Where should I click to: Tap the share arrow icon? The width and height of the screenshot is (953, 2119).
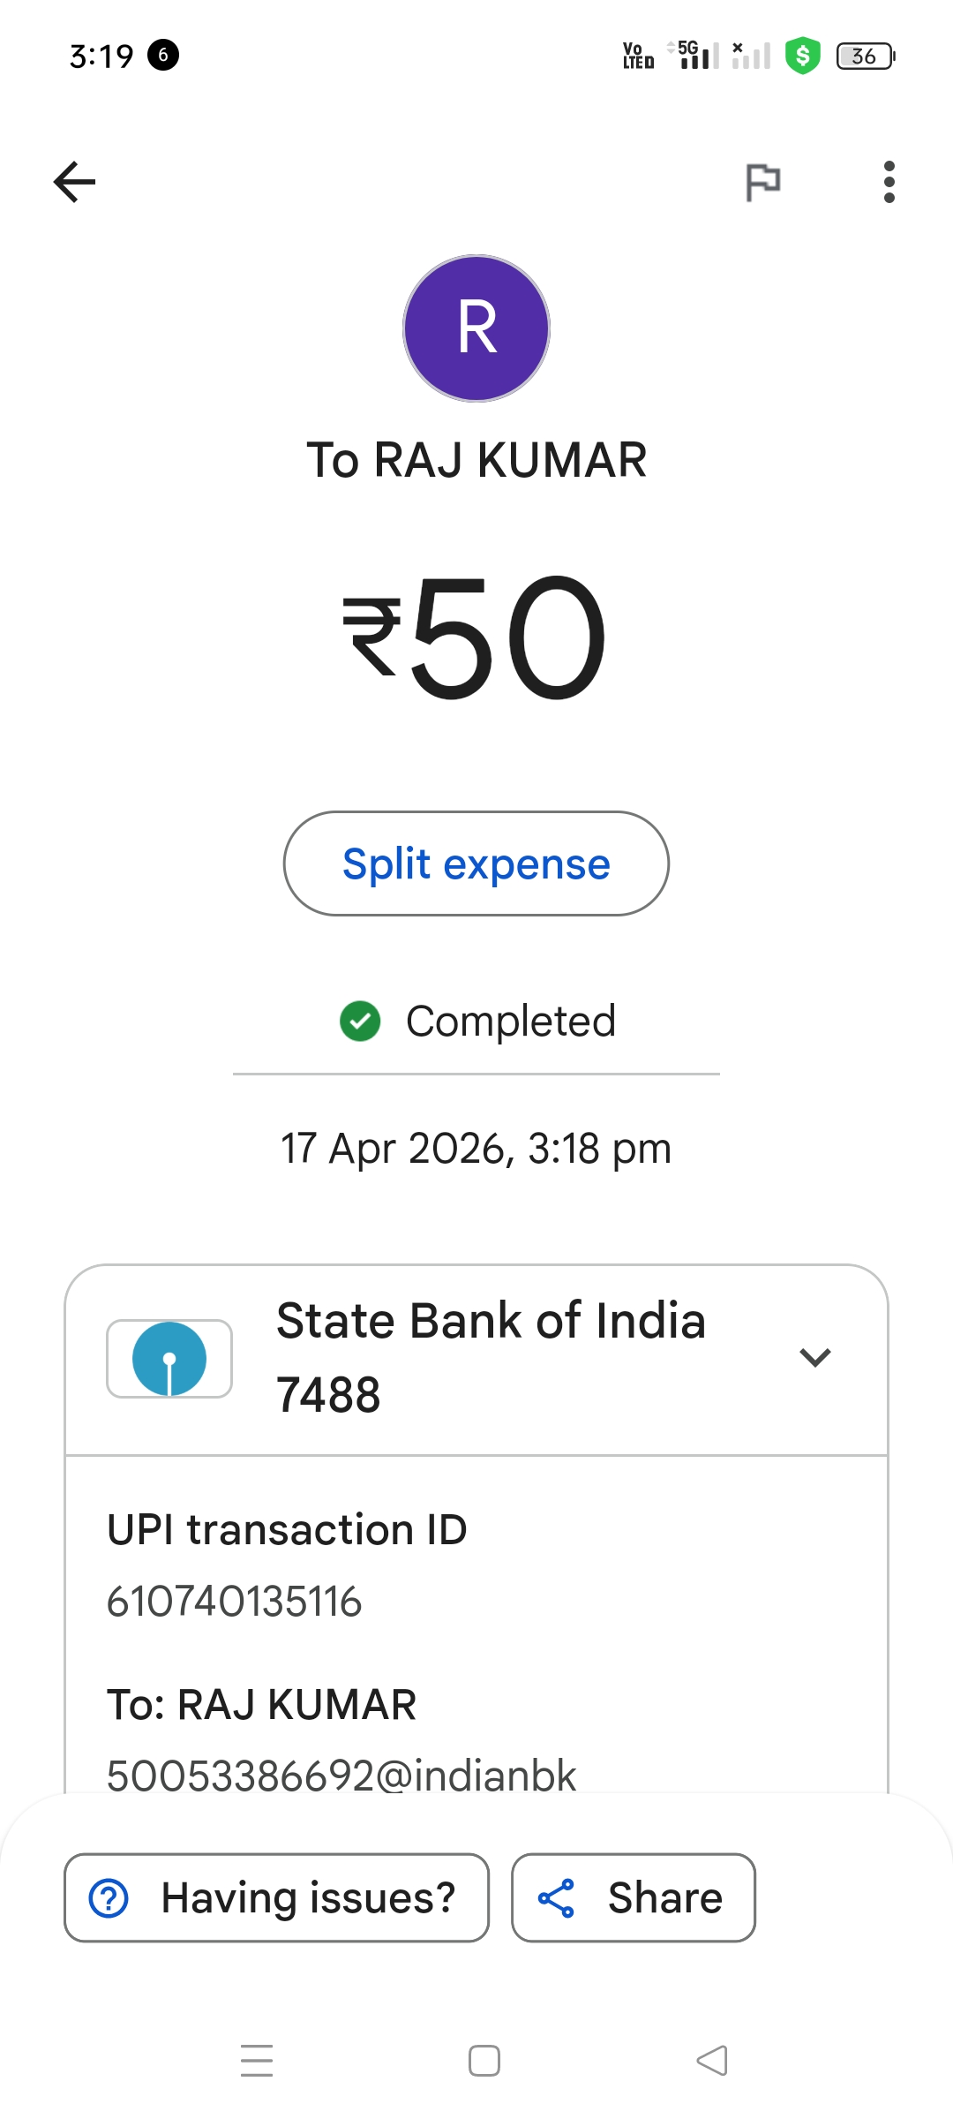557,1898
